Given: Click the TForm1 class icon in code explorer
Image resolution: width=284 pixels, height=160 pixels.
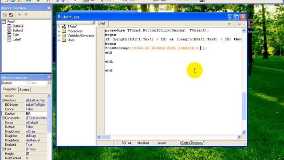Looking at the screenshot, I should tap(64, 27).
